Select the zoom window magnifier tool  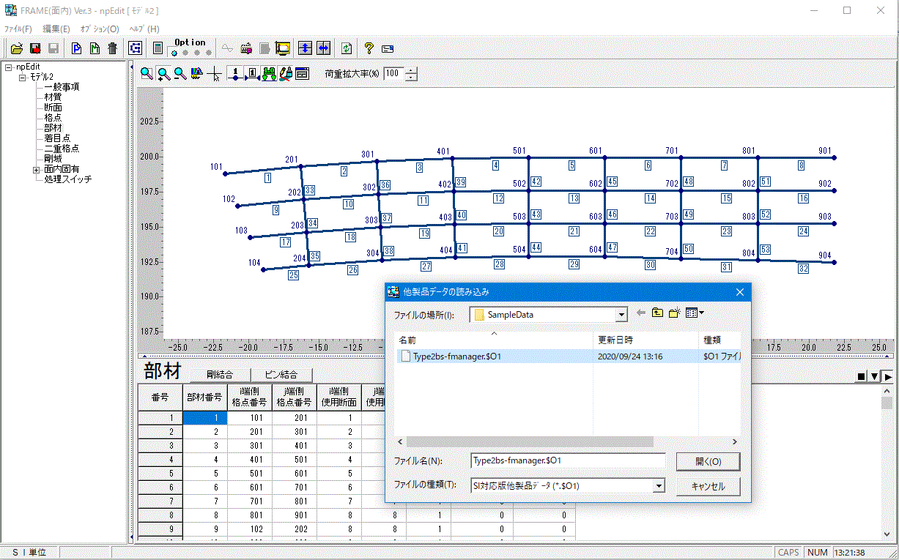(x=147, y=73)
